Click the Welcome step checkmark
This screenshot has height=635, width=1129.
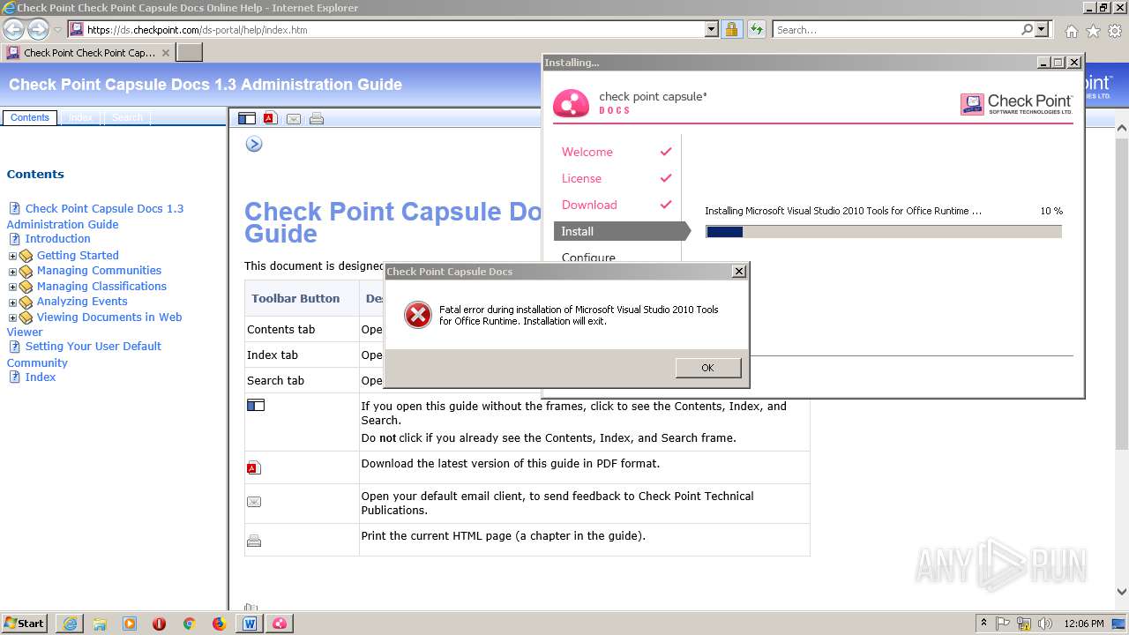666,152
